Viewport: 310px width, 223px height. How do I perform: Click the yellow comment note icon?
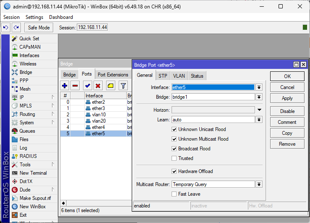[110, 86]
